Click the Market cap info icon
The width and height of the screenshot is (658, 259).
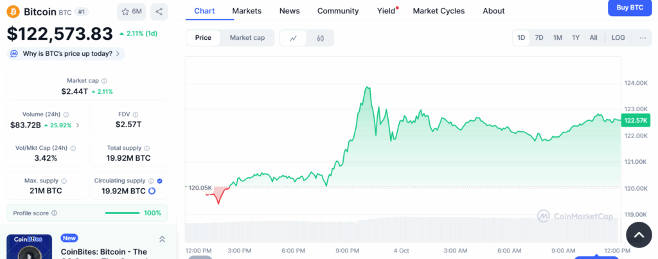coord(105,81)
